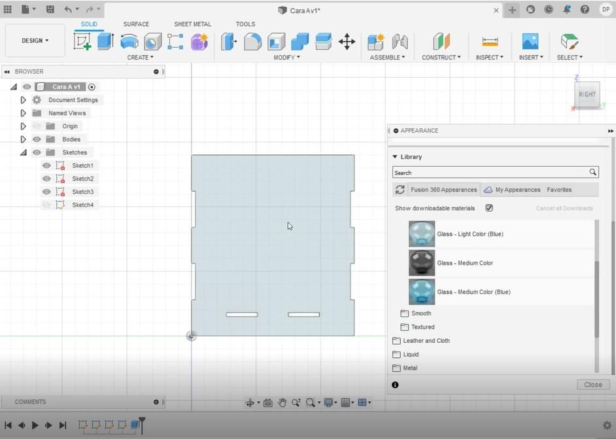This screenshot has height=439, width=616.
Task: Toggle visibility of Bodies folder
Action: pos(37,139)
